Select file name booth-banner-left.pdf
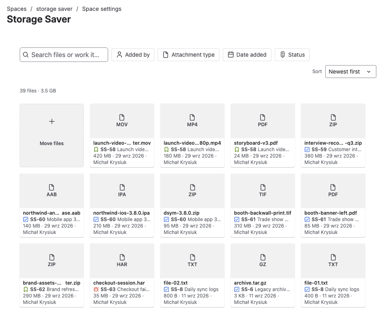This screenshot has height=320, width=386. [x=331, y=213]
